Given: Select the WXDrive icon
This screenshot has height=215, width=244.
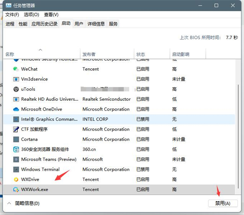Looking at the screenshot, I should click(x=16, y=179).
